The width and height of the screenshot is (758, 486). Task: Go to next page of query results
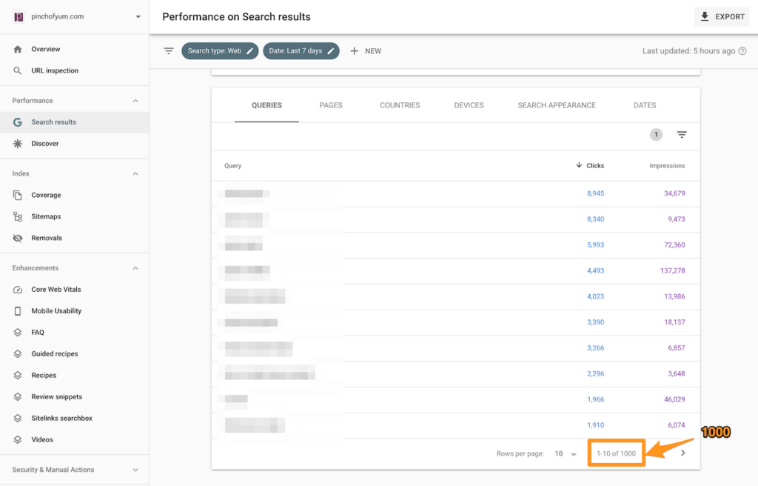pyautogui.click(x=682, y=453)
